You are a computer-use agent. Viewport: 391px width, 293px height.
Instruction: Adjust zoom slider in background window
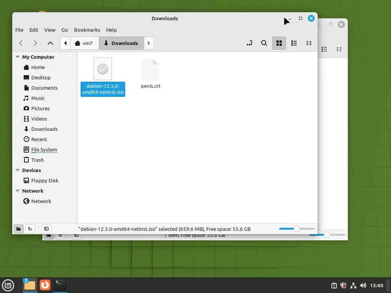pyautogui.click(x=327, y=235)
